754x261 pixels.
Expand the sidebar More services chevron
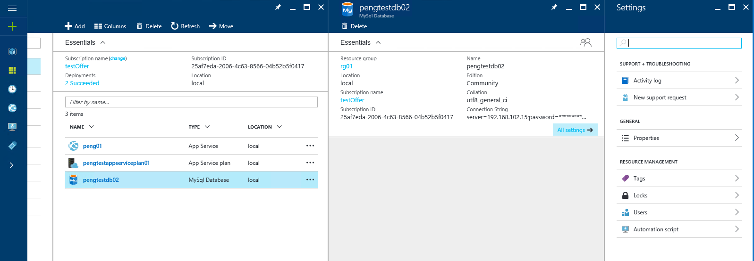pyautogui.click(x=12, y=165)
